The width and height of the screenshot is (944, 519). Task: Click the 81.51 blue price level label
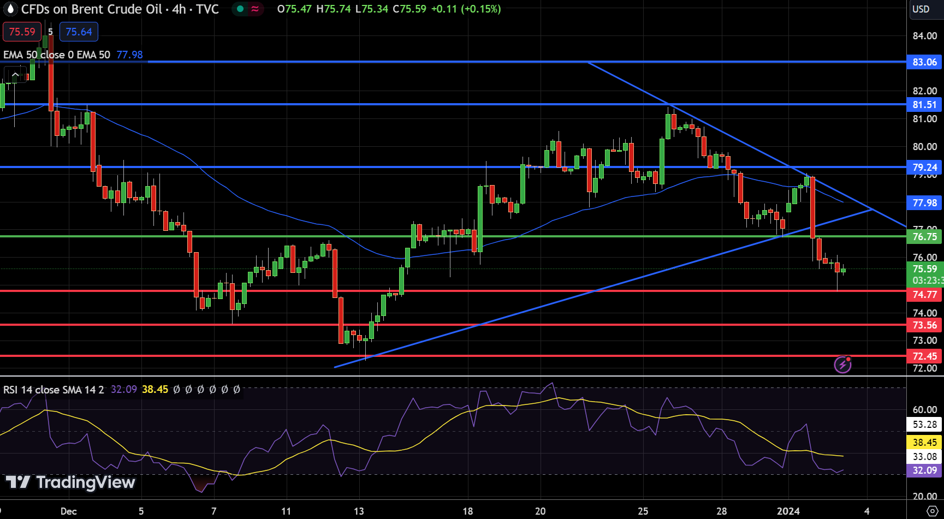pos(924,104)
